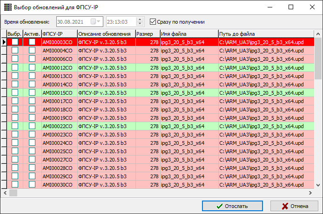Sort by the ФПСУ-IP column header

point(59,34)
